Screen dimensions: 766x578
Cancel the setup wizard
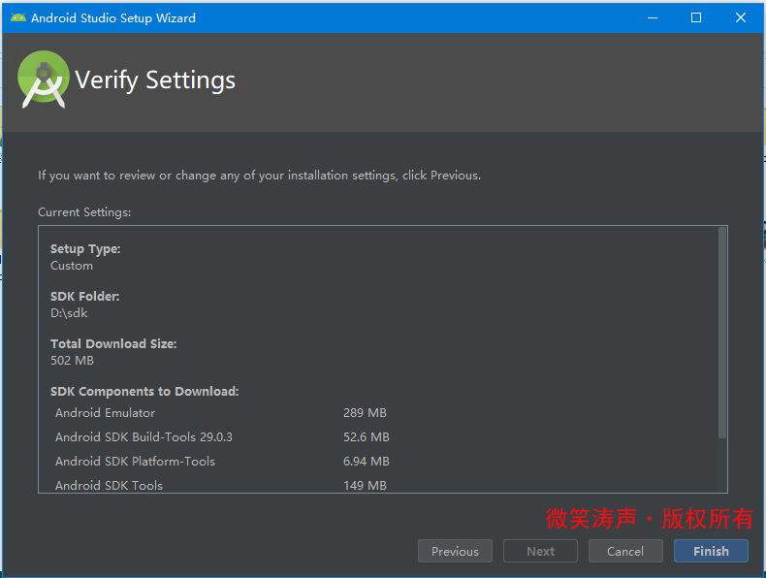click(625, 551)
